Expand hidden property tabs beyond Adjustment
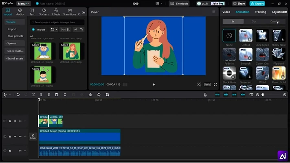Viewport: 290px width, 163px height. [285, 12]
